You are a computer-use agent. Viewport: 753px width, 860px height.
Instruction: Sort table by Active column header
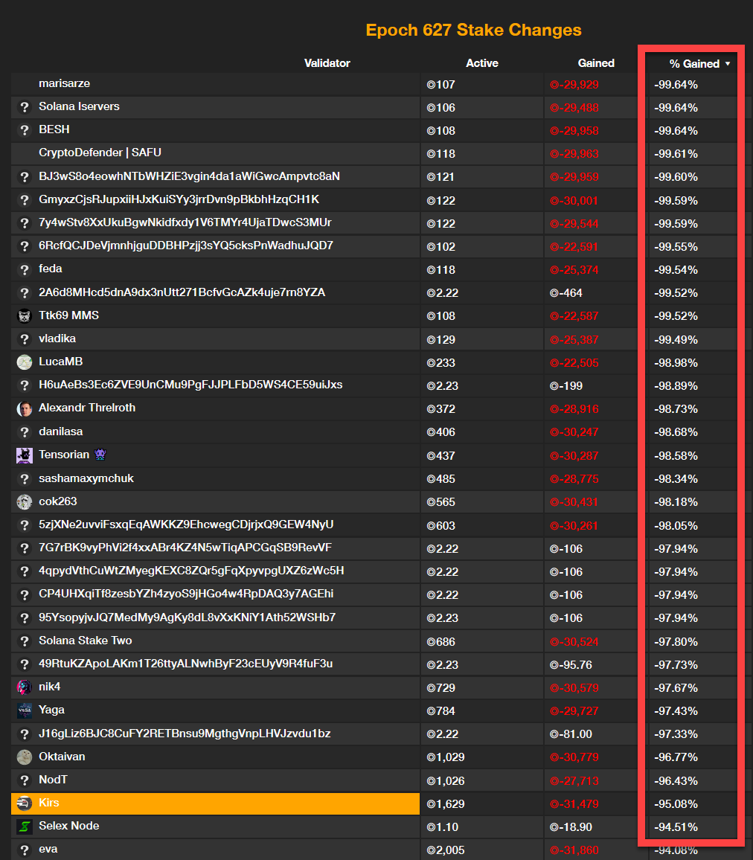(x=481, y=63)
